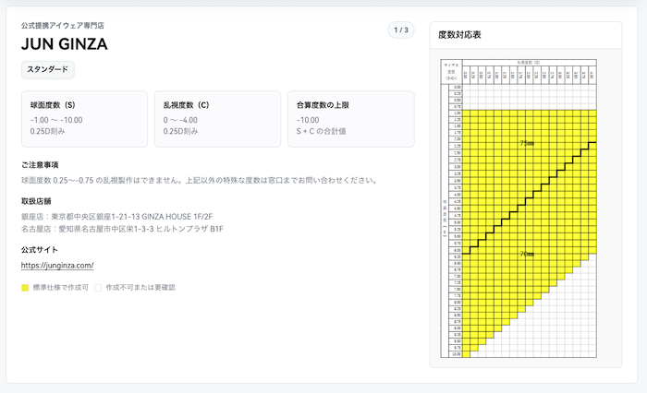The image size is (647, 393).
Task: Open the 度数対応表 chart image
Action: coord(519,208)
